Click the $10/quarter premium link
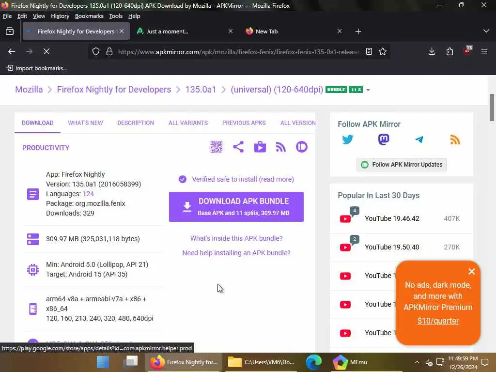 point(438,321)
